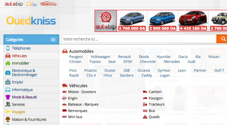Open the CVite tab in top bar
The width and height of the screenshot is (227, 125).
click(32, 4)
